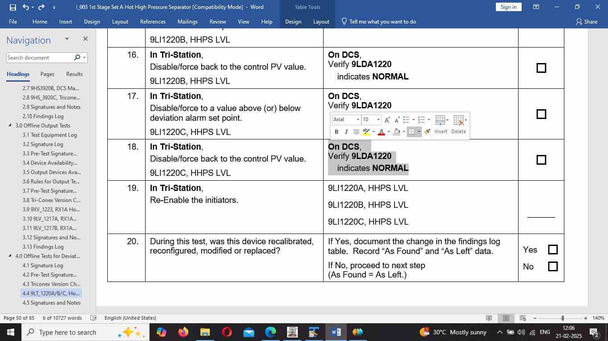
Task: Open the Arial font name dropdown
Action: pyautogui.click(x=358, y=120)
